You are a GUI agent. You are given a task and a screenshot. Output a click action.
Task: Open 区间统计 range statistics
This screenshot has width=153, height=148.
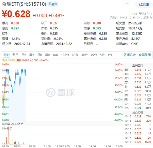(x=129, y=55)
